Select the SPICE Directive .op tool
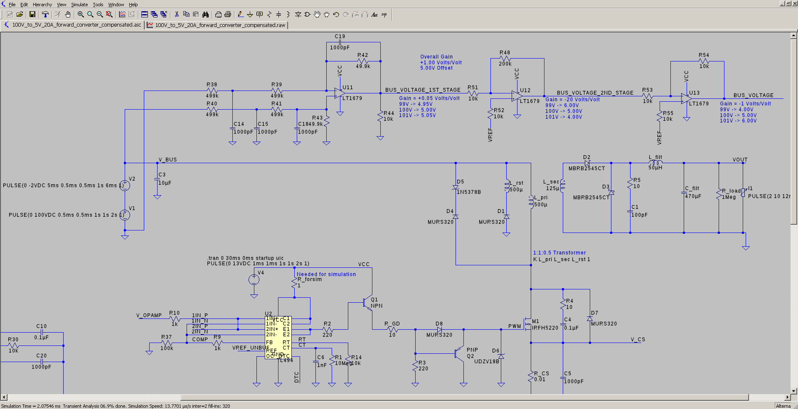 384,15
